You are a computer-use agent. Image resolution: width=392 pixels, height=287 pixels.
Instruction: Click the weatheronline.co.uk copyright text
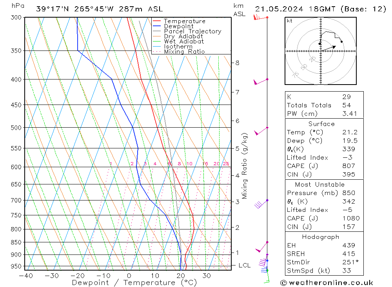[x=327, y=283]
